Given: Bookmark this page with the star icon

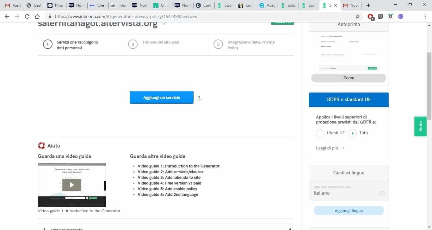Looking at the screenshot, I should click(358, 16).
